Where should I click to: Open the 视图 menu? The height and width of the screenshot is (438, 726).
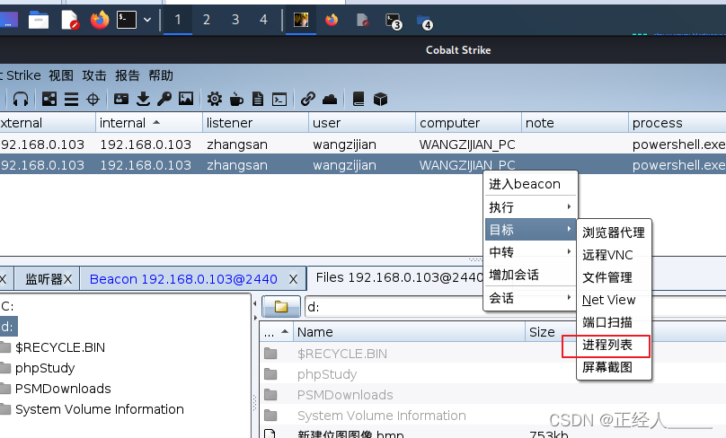(61, 74)
